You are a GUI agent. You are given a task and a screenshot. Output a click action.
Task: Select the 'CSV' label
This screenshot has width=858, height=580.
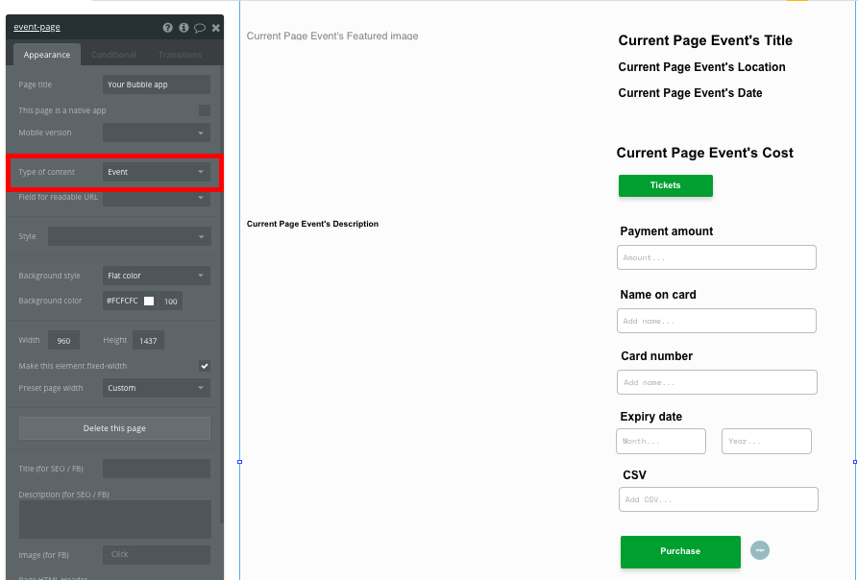(x=634, y=475)
